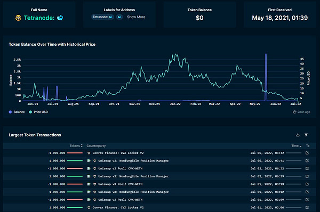Open transaction link for Jul 05, 2022, 03:42 row
Image resolution: width=320 pixels, height=212 pixels.
click(307, 153)
